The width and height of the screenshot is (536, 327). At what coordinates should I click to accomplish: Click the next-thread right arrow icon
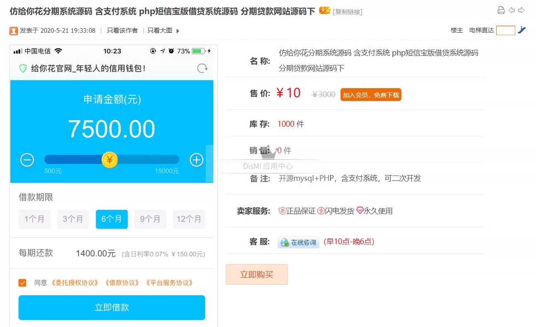(522, 10)
